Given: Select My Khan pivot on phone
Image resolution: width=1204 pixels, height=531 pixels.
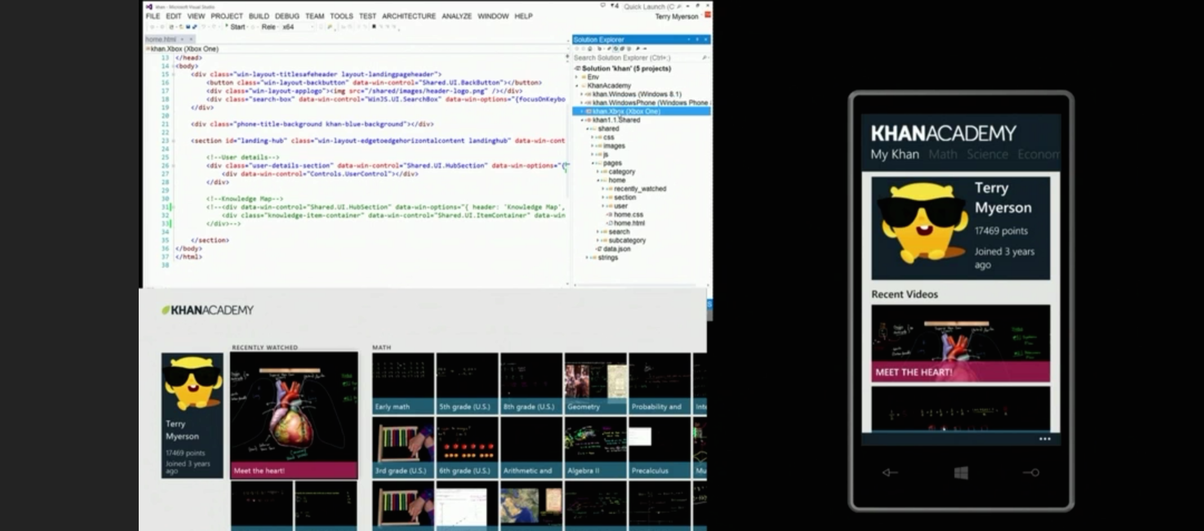Looking at the screenshot, I should click(x=895, y=154).
